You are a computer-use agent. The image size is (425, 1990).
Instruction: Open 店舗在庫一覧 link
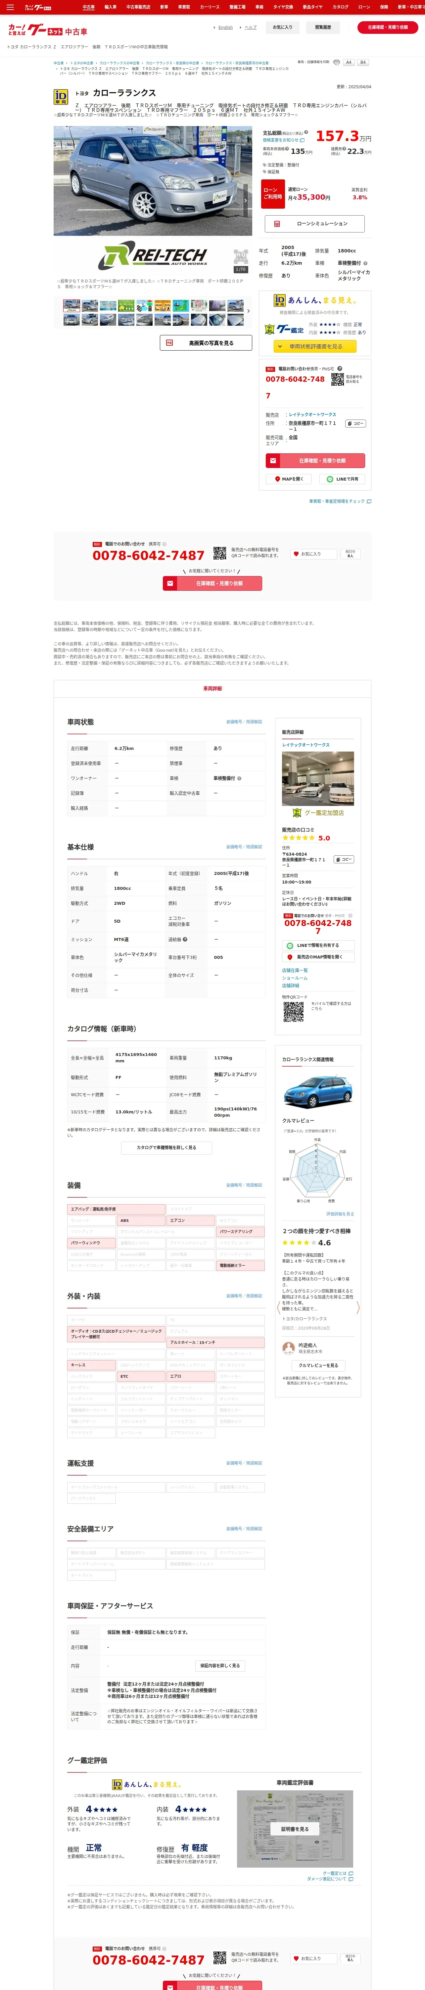(295, 970)
